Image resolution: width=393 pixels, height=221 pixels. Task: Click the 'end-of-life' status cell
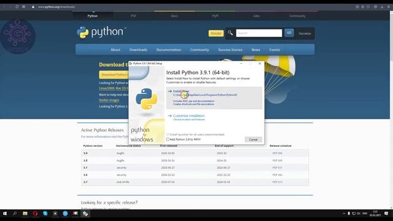(x=123, y=182)
